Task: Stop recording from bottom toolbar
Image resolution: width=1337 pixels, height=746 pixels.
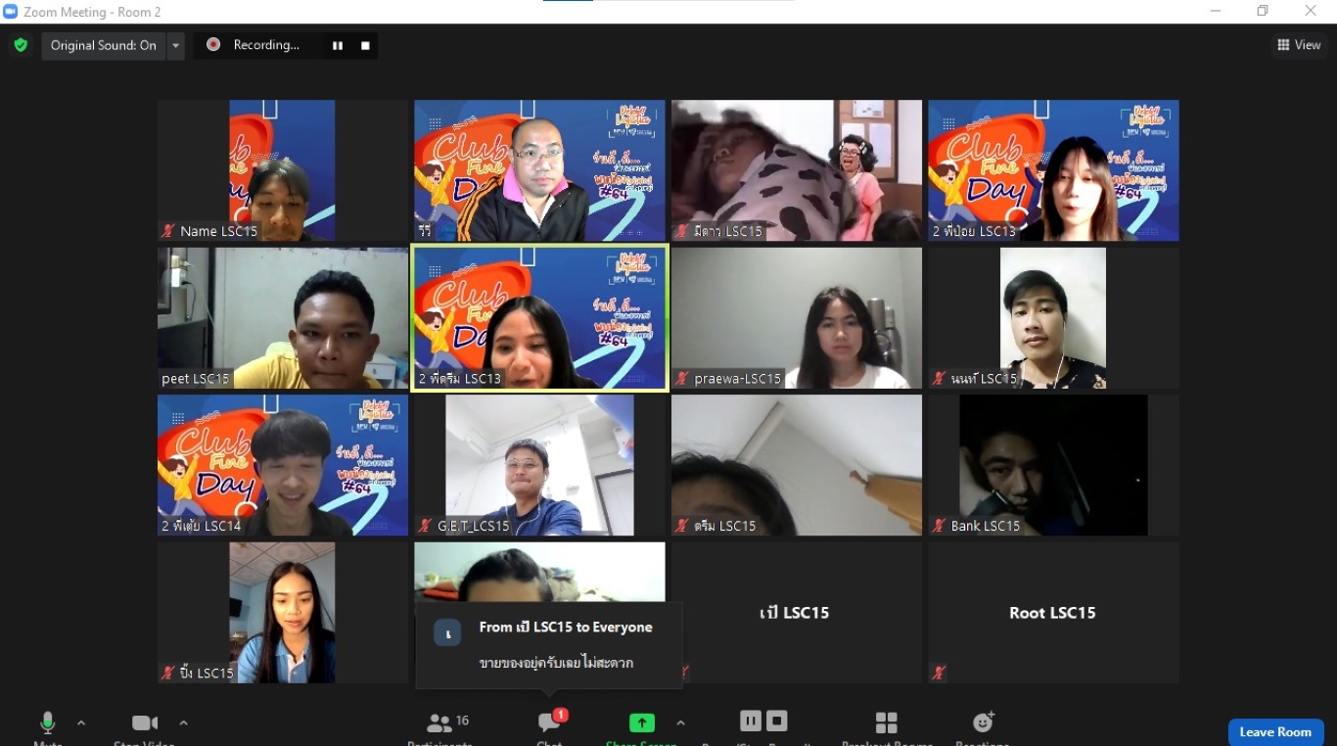Action: pyautogui.click(x=776, y=722)
